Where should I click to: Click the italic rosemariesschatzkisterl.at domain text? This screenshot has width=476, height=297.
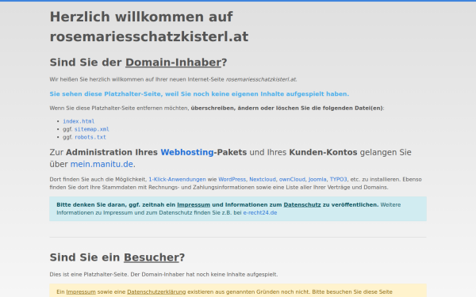point(261,79)
